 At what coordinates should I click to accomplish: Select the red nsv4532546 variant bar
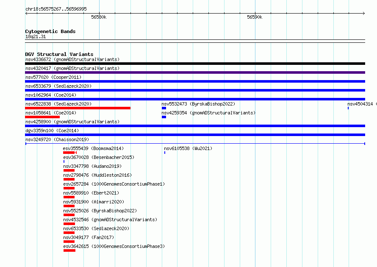coord(69,224)
